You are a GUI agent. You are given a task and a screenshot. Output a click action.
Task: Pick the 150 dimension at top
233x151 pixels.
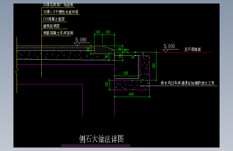coord(107,32)
